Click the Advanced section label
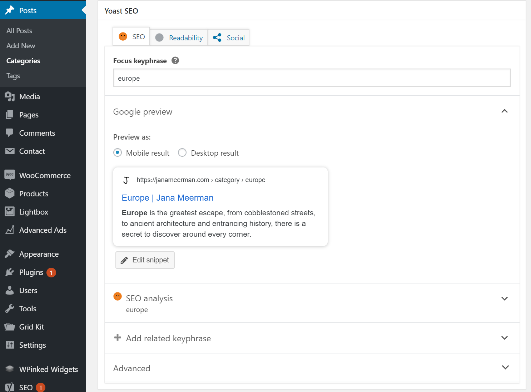Viewport: 531px width, 392px height. 132,368
